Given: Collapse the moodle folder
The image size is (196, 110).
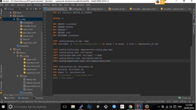Looking at the screenshot, I should click(x=11, y=16).
